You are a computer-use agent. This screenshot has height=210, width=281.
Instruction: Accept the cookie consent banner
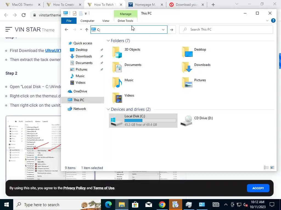click(258, 188)
